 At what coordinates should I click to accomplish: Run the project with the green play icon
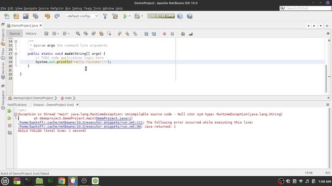tap(125, 16)
